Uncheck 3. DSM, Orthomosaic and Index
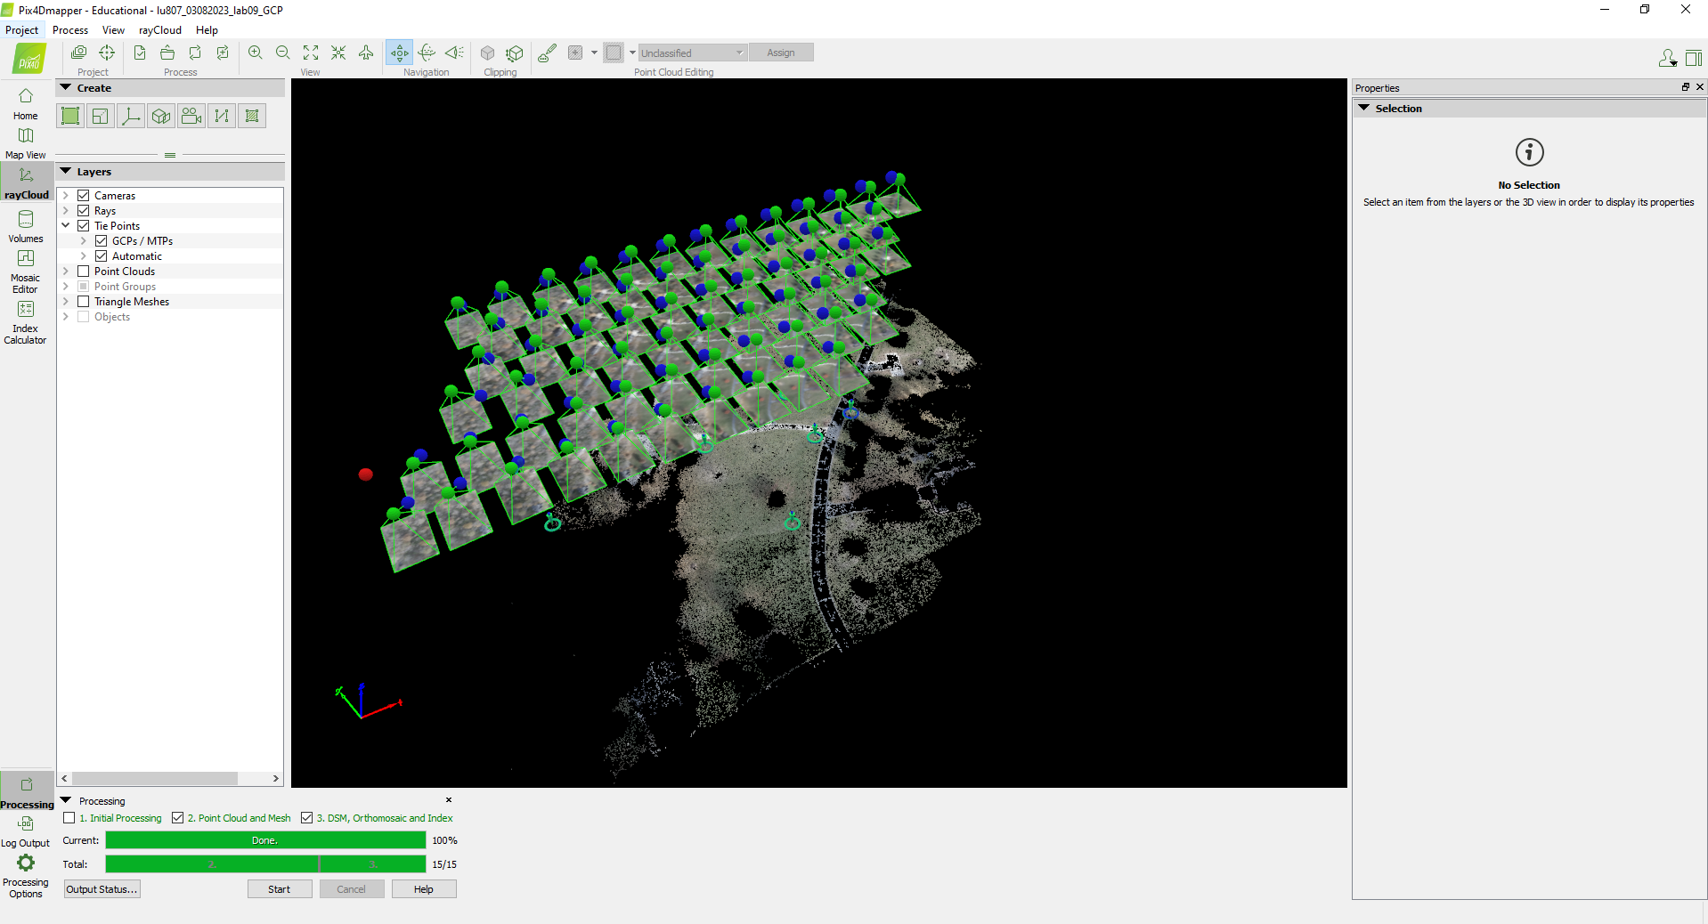The height and width of the screenshot is (924, 1708). 307,818
